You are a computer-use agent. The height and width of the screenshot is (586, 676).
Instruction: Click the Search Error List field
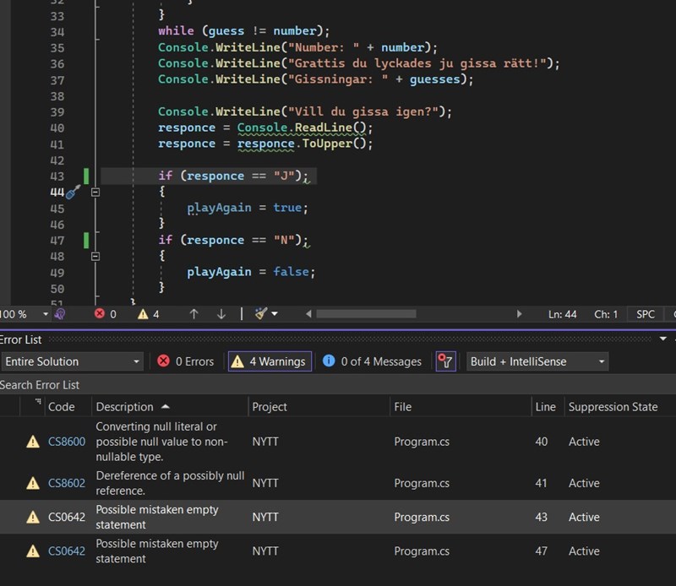pos(169,384)
